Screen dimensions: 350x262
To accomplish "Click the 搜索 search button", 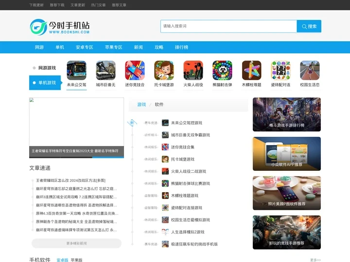I will [x=309, y=26].
